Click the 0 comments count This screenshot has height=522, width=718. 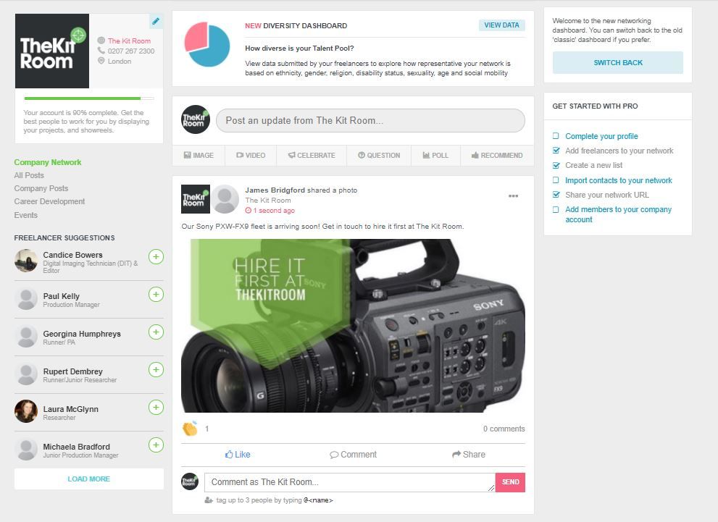tap(504, 429)
